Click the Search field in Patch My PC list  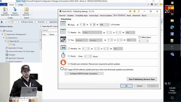(50, 30)
